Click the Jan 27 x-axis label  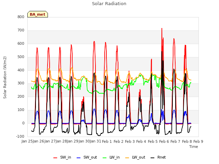[x=50, y=141]
